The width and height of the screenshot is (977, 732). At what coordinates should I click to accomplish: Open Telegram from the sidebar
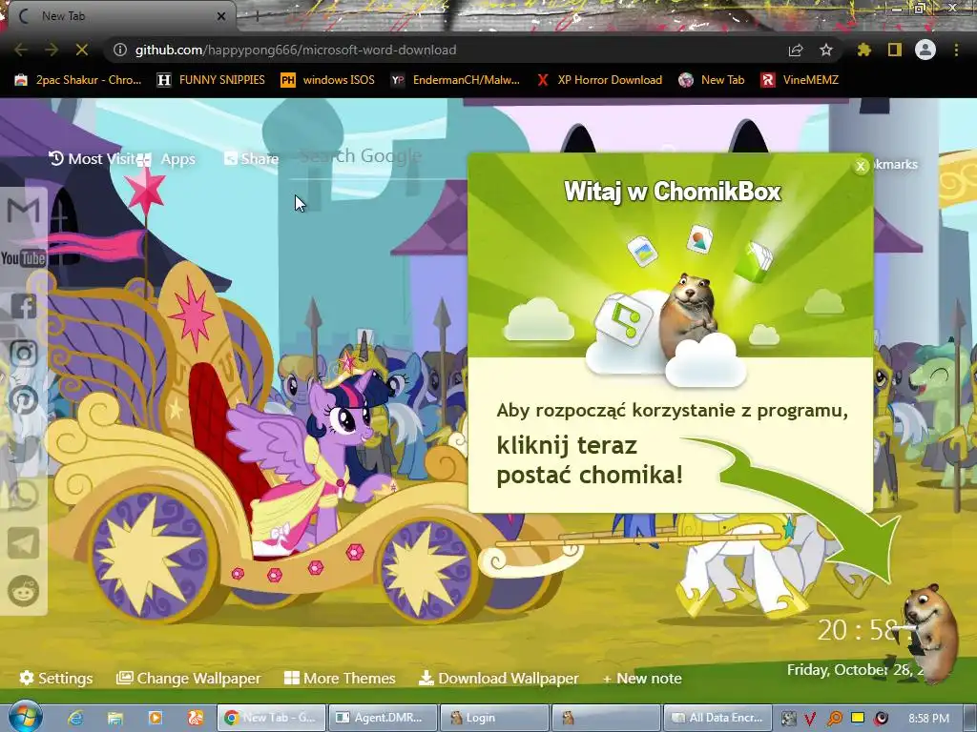(24, 542)
